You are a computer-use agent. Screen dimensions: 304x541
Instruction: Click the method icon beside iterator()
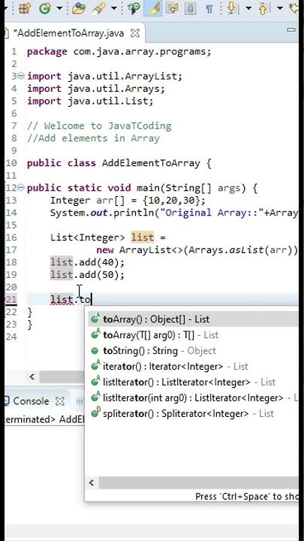[95, 365]
